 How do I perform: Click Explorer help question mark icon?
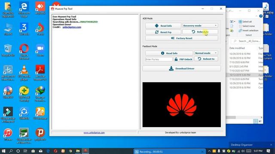261,16
